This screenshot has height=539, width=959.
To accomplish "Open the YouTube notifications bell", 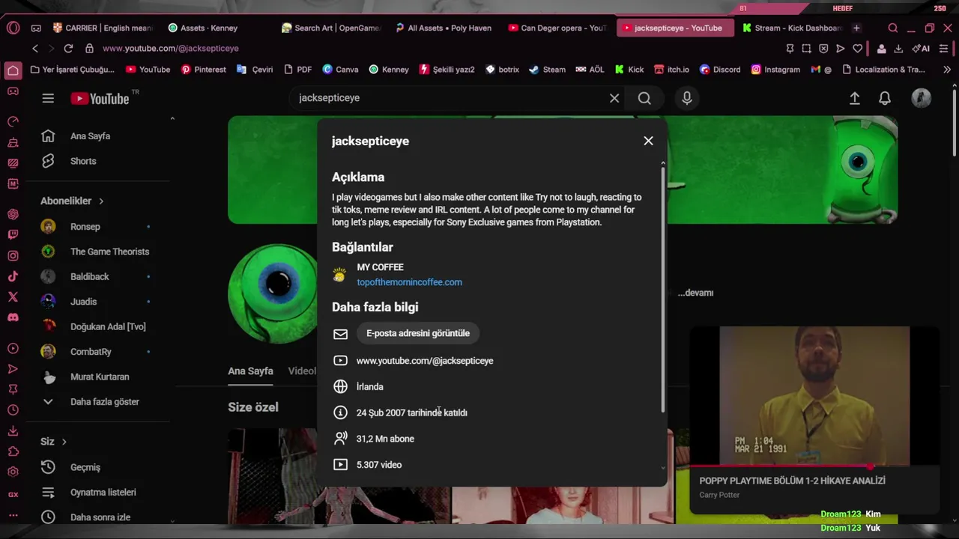I will coord(885,98).
